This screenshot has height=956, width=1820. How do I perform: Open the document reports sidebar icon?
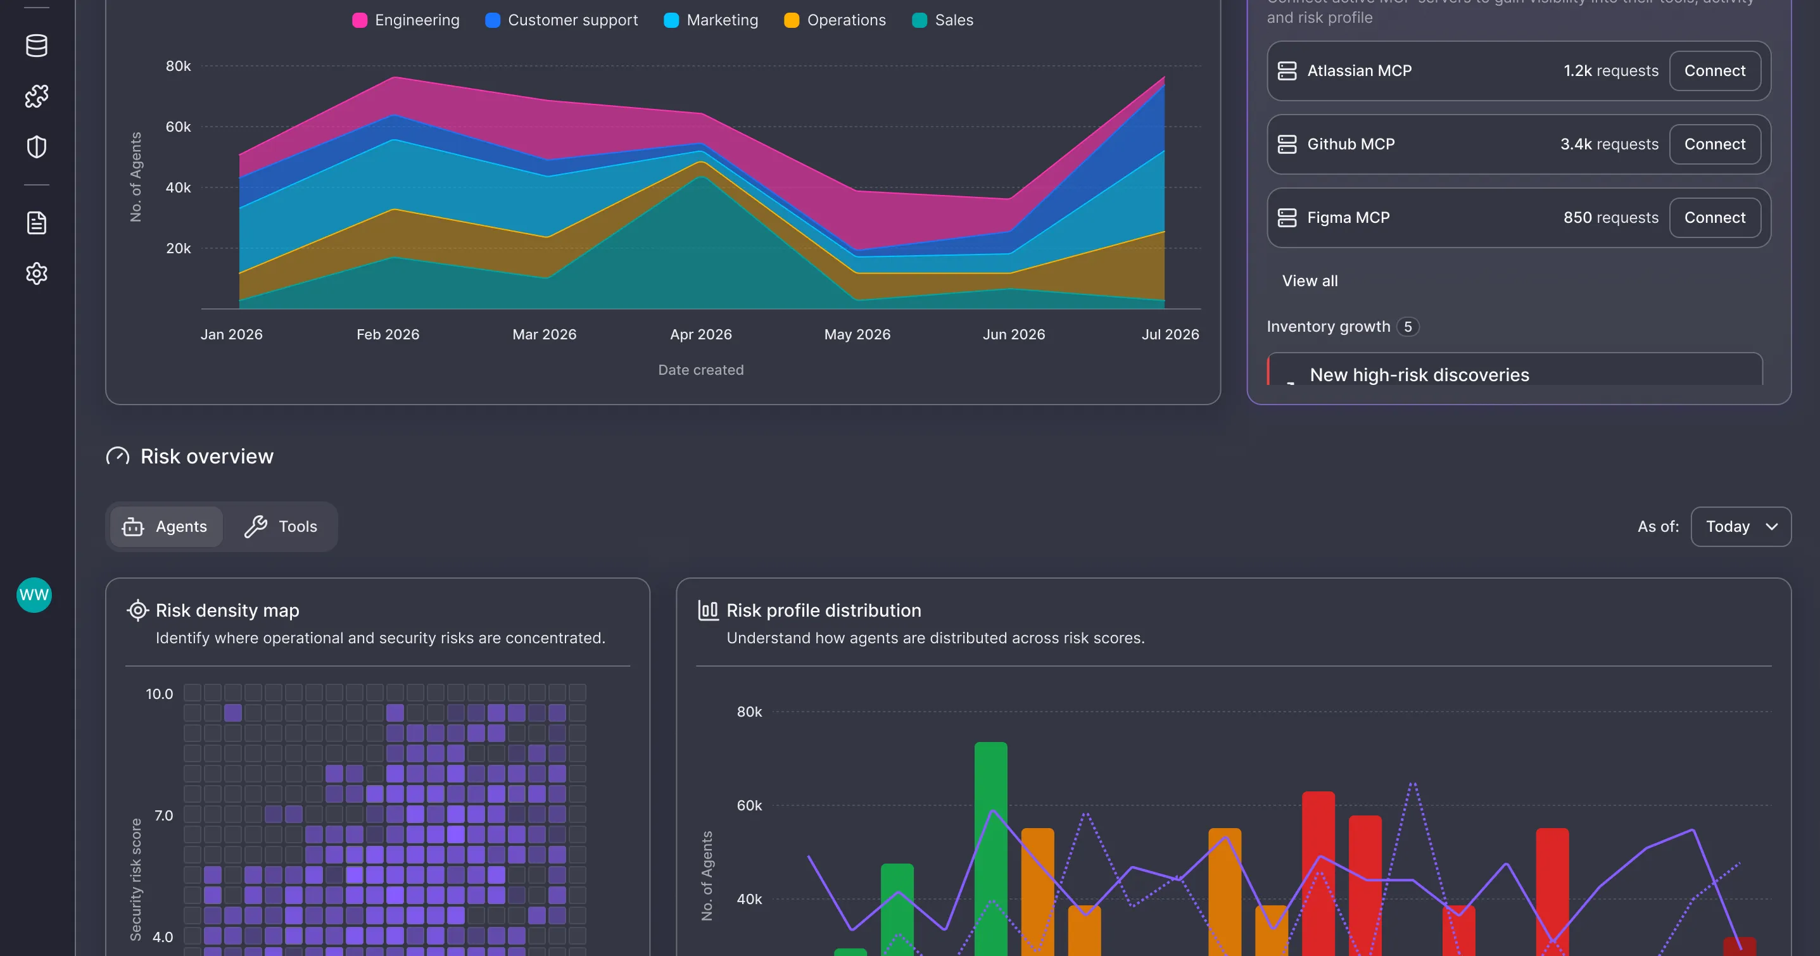[37, 223]
